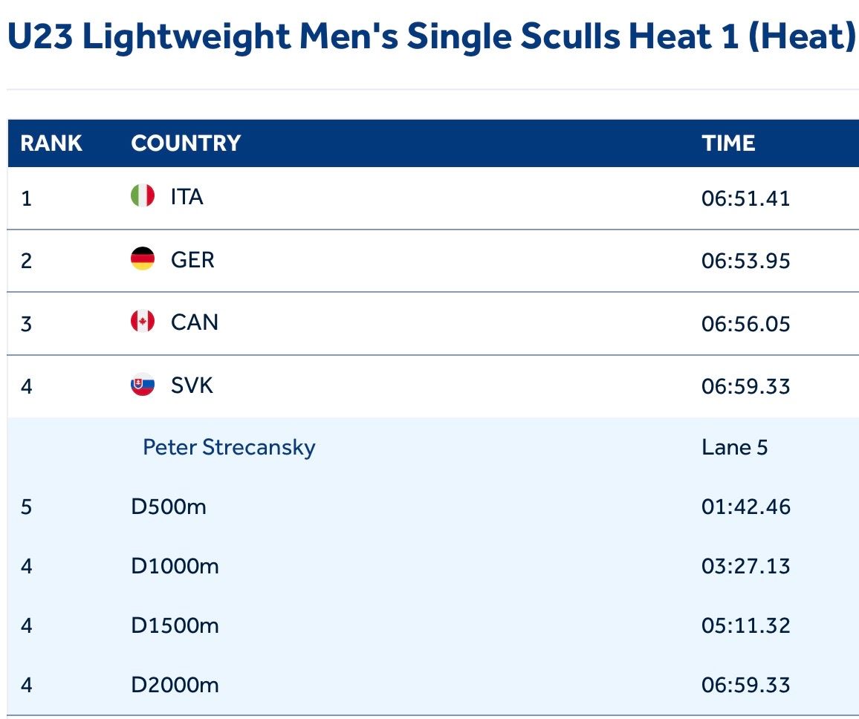Click the Italy flag icon
This screenshot has width=859, height=719.
(x=143, y=196)
